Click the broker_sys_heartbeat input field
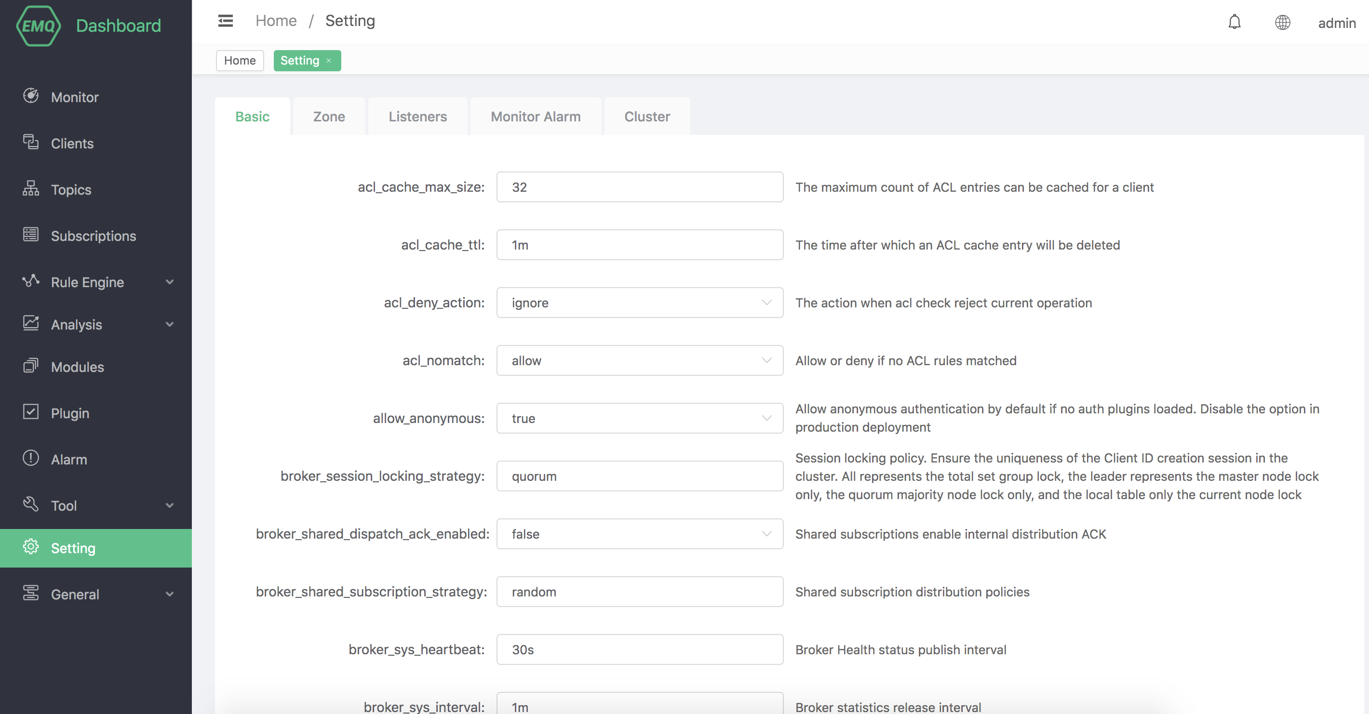Image resolution: width=1369 pixels, height=714 pixels. [x=640, y=650]
